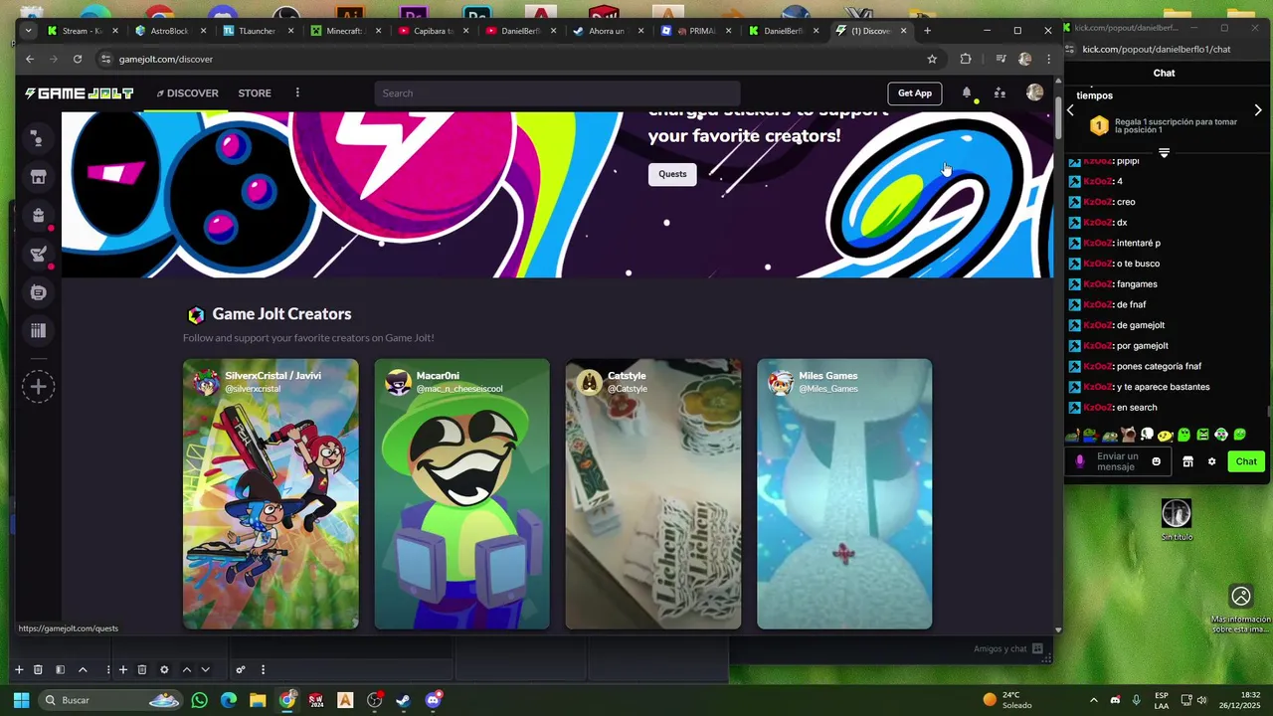
Task: Click the down chevron in bottom panel
Action: 205,669
